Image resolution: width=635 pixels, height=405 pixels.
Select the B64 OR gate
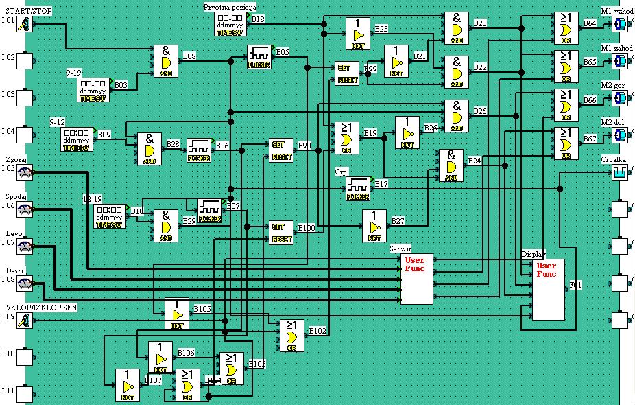coord(566,28)
